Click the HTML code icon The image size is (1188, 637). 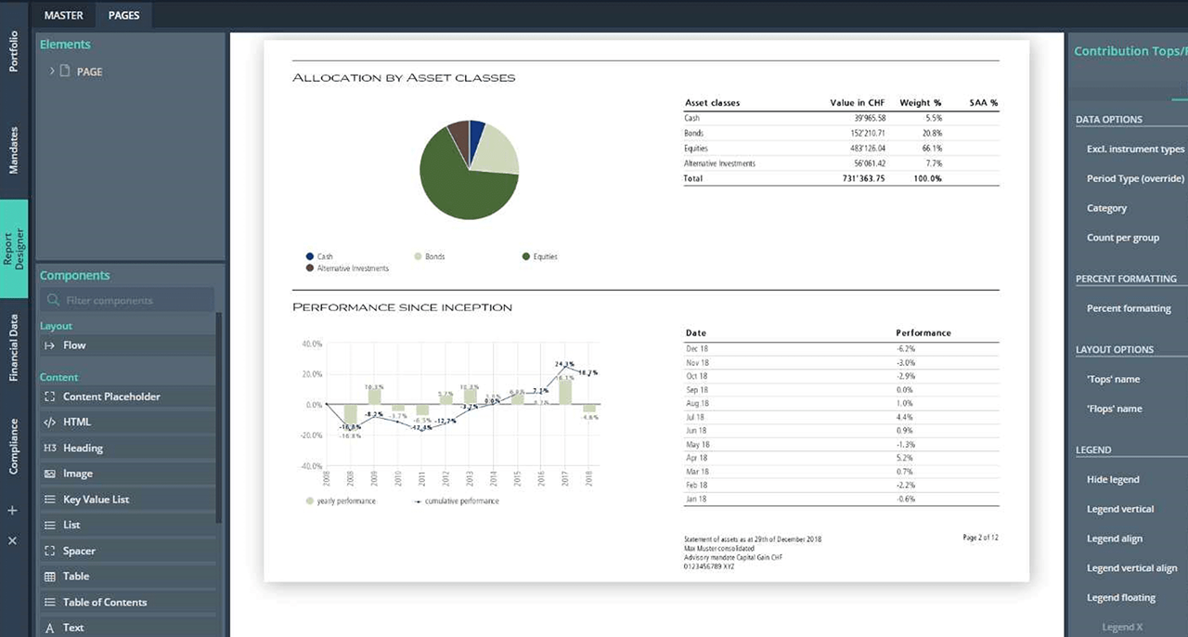point(50,422)
